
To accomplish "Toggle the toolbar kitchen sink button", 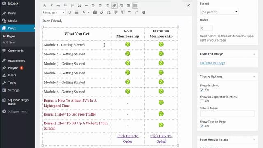I will (x=135, y=6).
